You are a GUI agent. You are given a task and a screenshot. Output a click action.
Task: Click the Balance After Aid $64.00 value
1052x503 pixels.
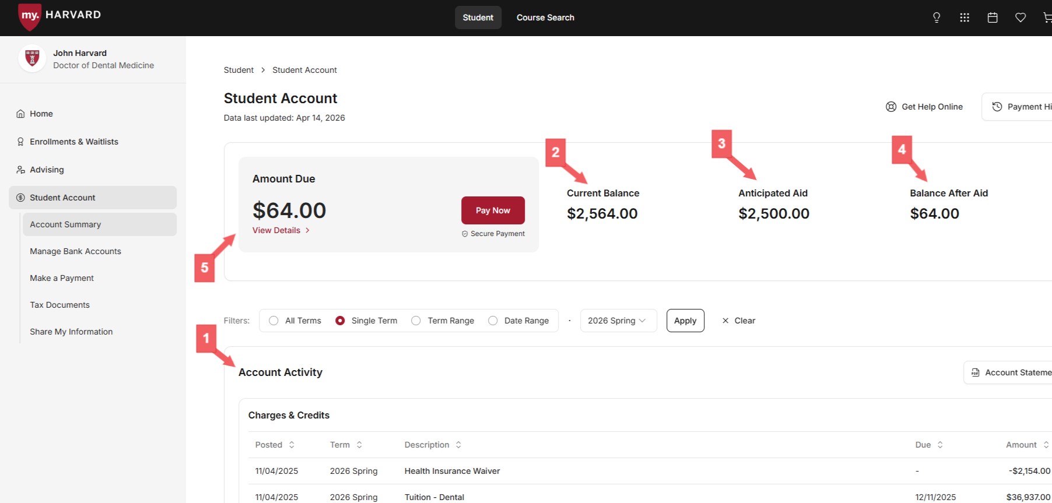934,214
